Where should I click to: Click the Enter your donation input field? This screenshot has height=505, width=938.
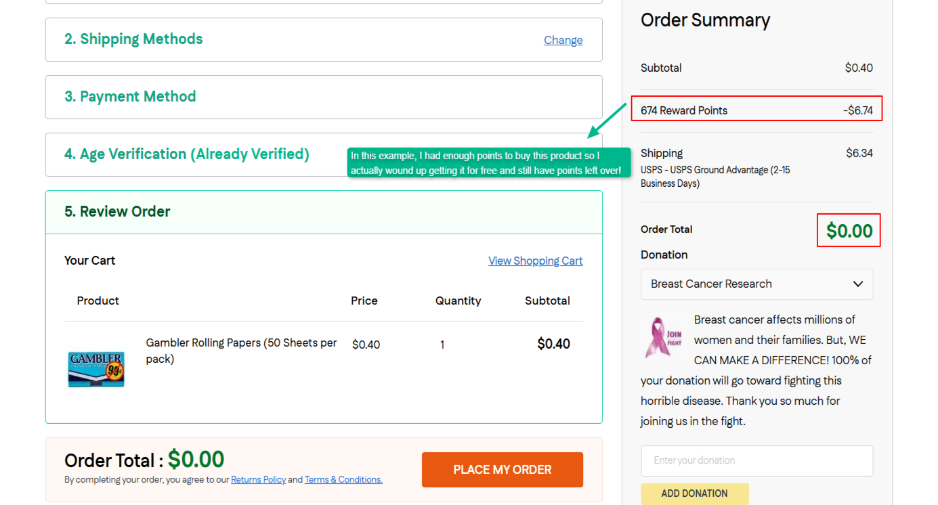click(x=756, y=460)
